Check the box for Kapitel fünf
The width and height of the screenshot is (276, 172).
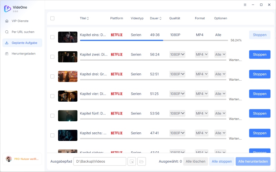tap(52, 116)
